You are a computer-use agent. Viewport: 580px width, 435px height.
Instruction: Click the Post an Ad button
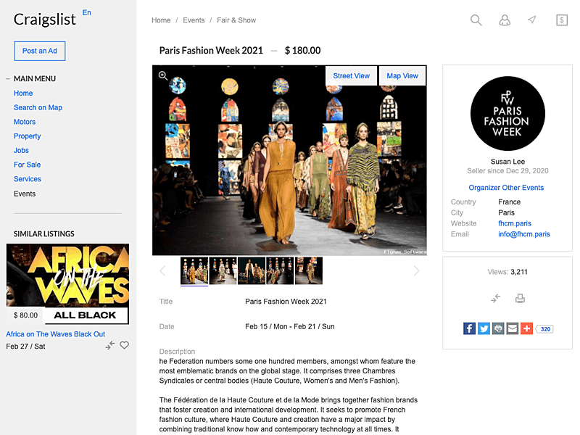click(40, 51)
